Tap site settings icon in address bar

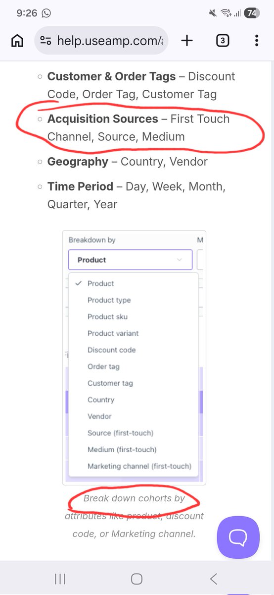(46, 41)
